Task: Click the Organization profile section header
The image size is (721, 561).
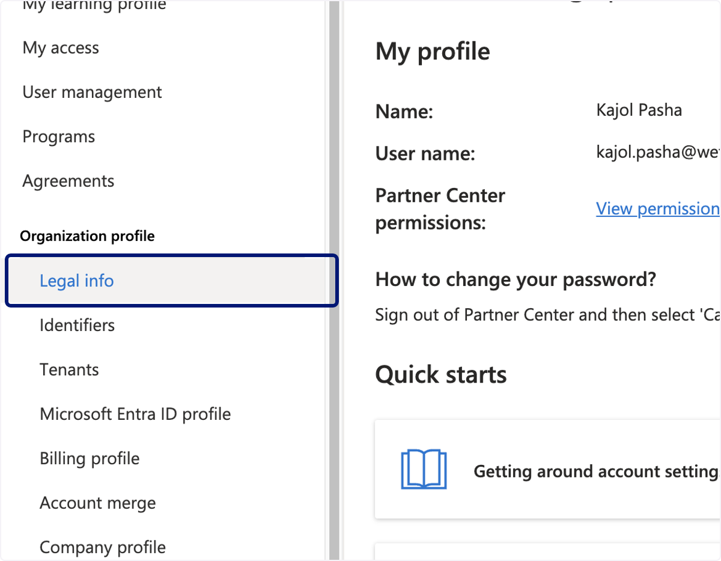Action: [87, 236]
